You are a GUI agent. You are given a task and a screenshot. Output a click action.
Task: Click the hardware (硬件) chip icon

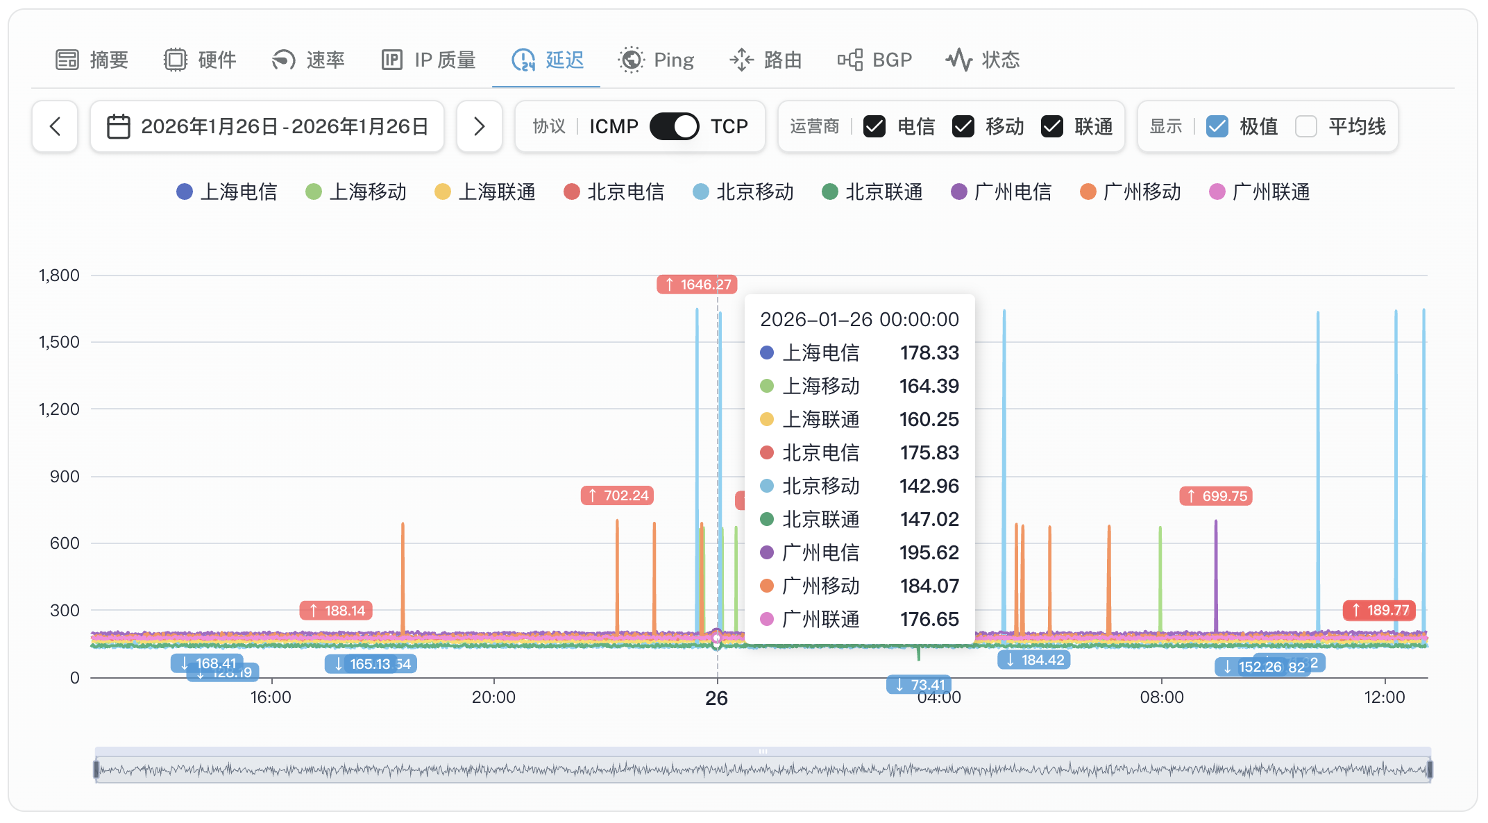(x=176, y=60)
